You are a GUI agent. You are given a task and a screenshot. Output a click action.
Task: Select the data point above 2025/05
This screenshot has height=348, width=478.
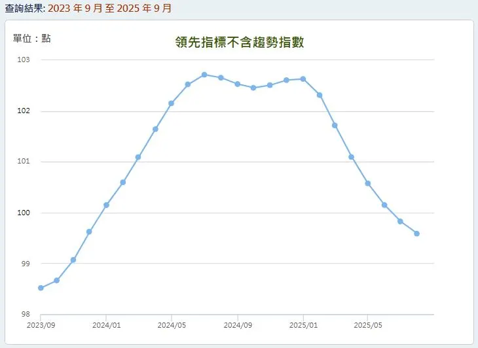(368, 184)
